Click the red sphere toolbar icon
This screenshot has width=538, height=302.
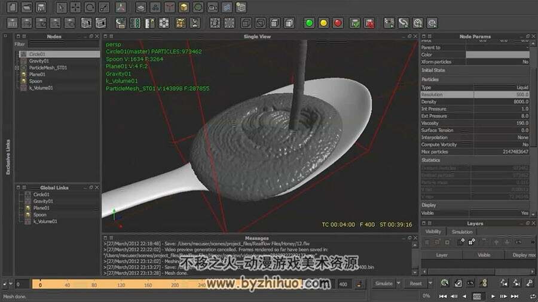338,23
